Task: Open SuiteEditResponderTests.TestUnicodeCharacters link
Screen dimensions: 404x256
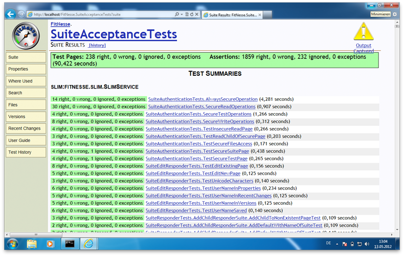Action: click(199, 181)
